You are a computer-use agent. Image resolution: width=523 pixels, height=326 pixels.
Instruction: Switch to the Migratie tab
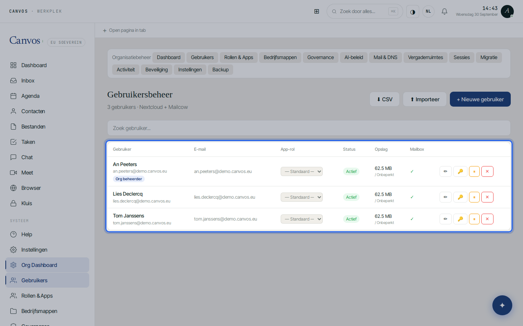click(489, 58)
